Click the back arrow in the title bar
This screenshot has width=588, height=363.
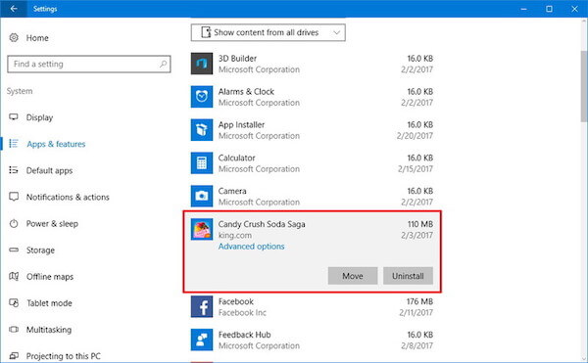[x=14, y=9]
